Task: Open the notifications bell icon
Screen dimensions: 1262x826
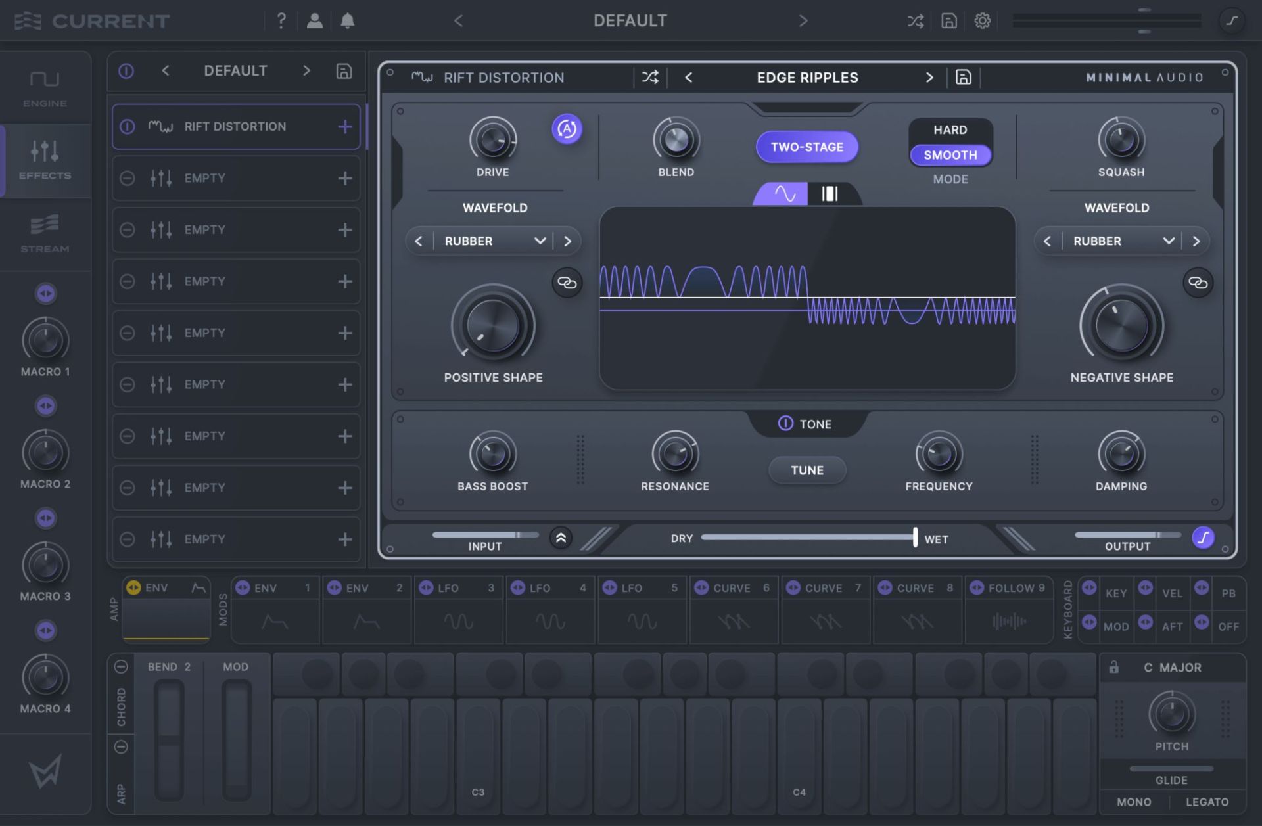Action: 348,20
